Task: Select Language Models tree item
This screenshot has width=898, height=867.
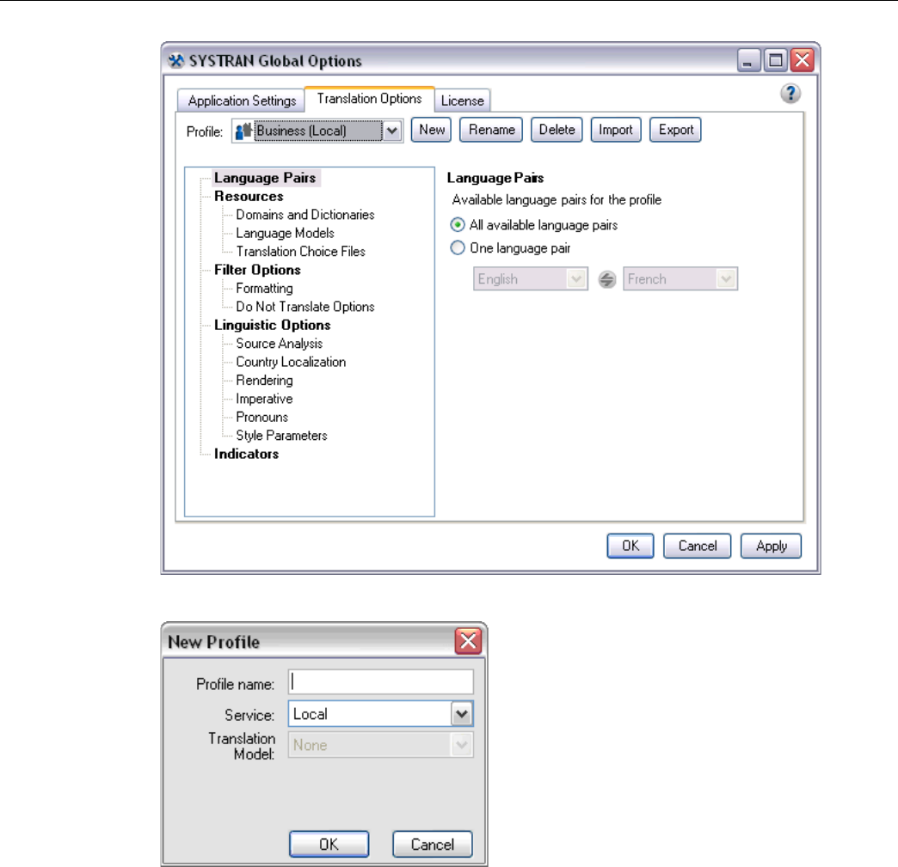Action: tap(286, 233)
